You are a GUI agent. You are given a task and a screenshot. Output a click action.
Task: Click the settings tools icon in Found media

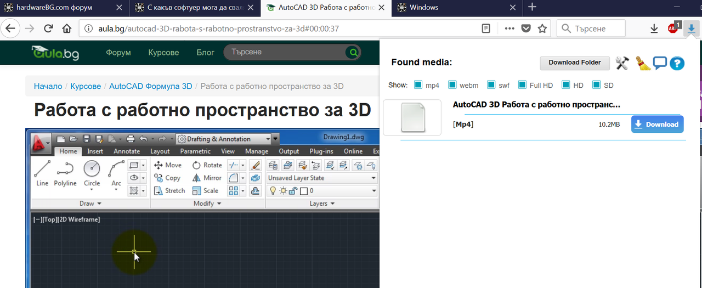[622, 63]
